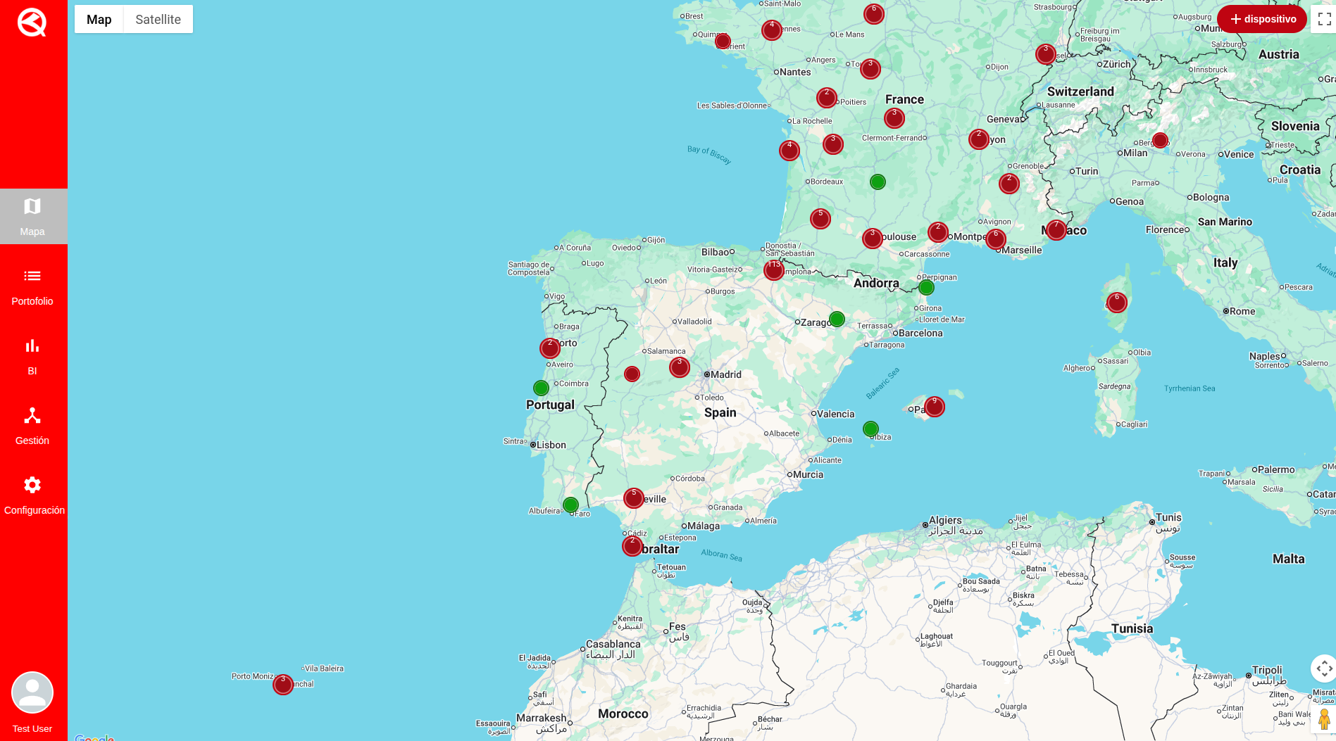This screenshot has width=1336, height=741.
Task: Click the 'Valencia' city label
Action: 836,414
